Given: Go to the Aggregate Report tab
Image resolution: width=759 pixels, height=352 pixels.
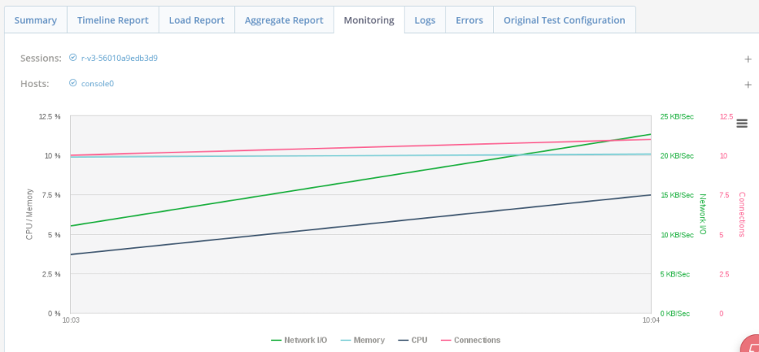Looking at the screenshot, I should point(284,20).
